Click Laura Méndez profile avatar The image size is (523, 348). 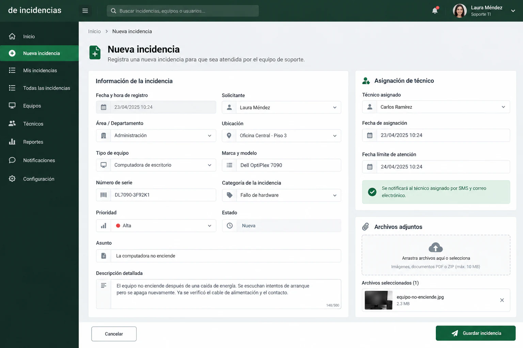click(460, 11)
